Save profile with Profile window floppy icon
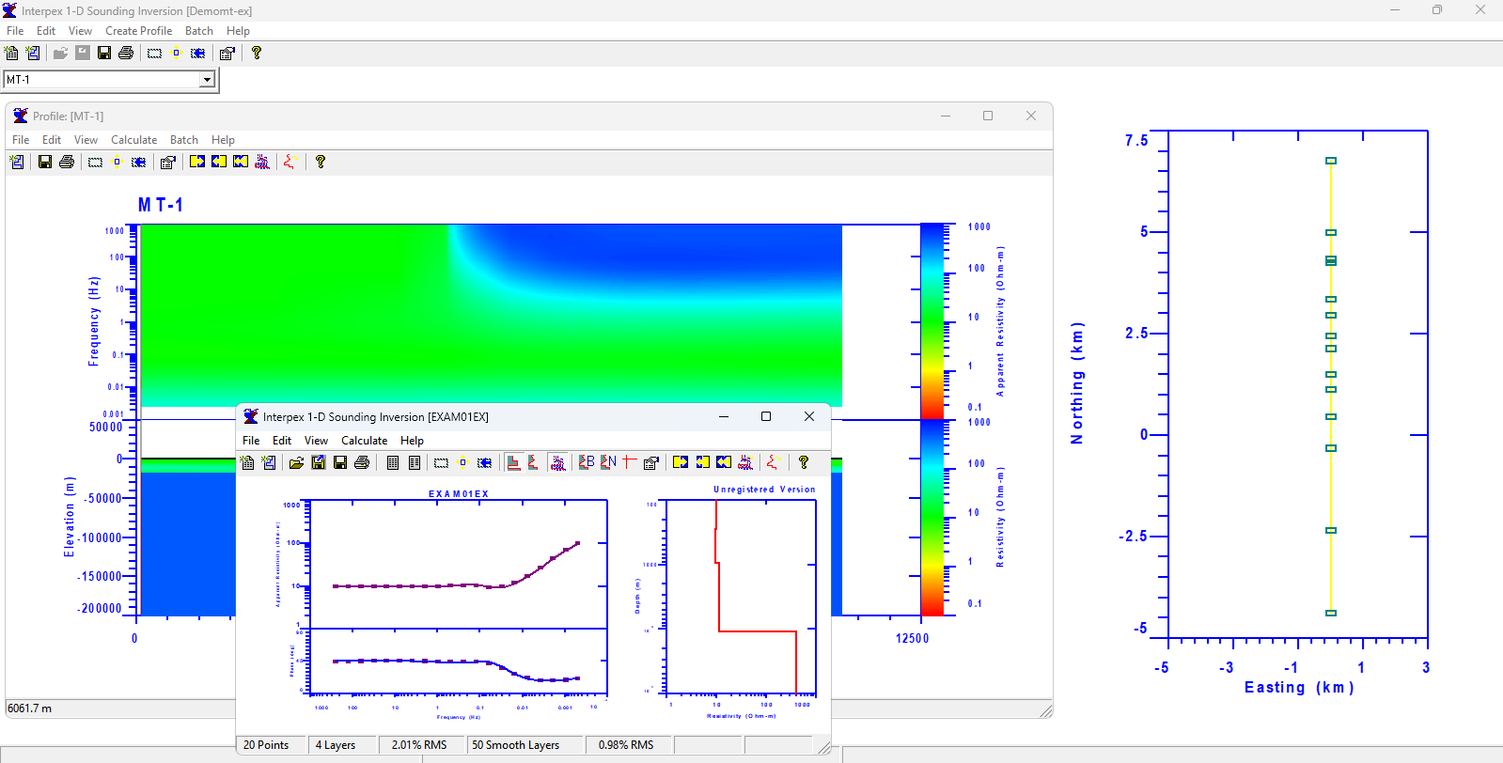The height and width of the screenshot is (763, 1503). pyautogui.click(x=44, y=163)
